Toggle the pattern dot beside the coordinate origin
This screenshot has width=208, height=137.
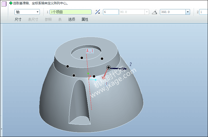(x=94, y=76)
